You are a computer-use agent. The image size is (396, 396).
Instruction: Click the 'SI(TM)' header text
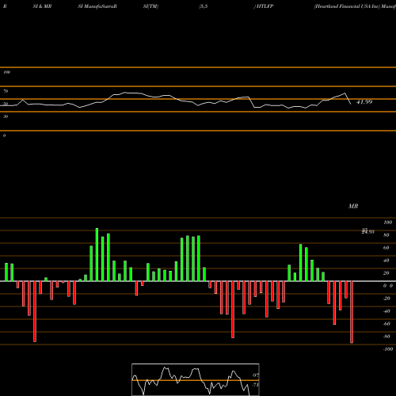pos(150,6)
